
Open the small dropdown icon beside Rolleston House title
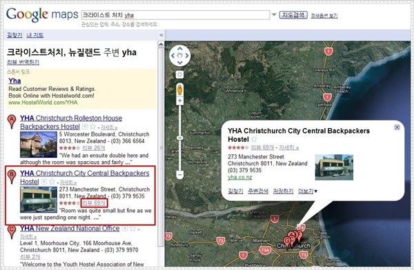coord(85,127)
